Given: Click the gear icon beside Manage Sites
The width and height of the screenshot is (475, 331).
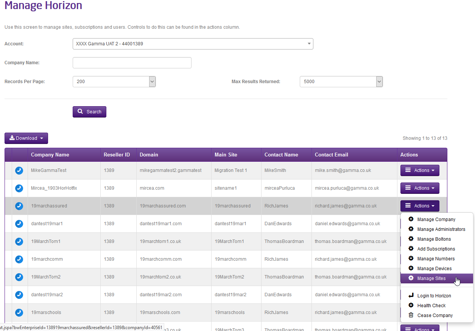Looking at the screenshot, I should coord(411,278).
